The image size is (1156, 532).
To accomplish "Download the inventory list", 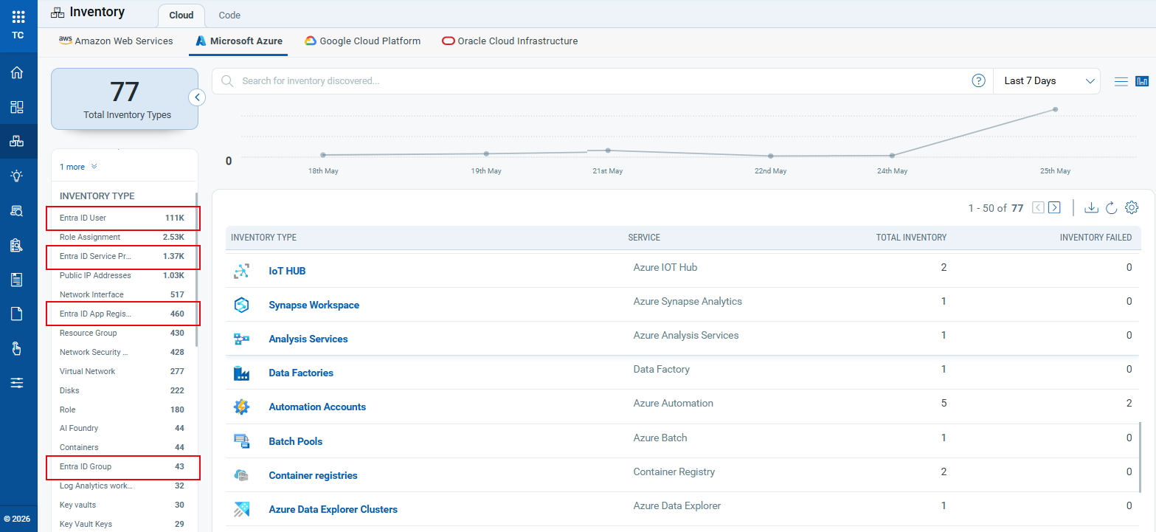I will 1091,207.
